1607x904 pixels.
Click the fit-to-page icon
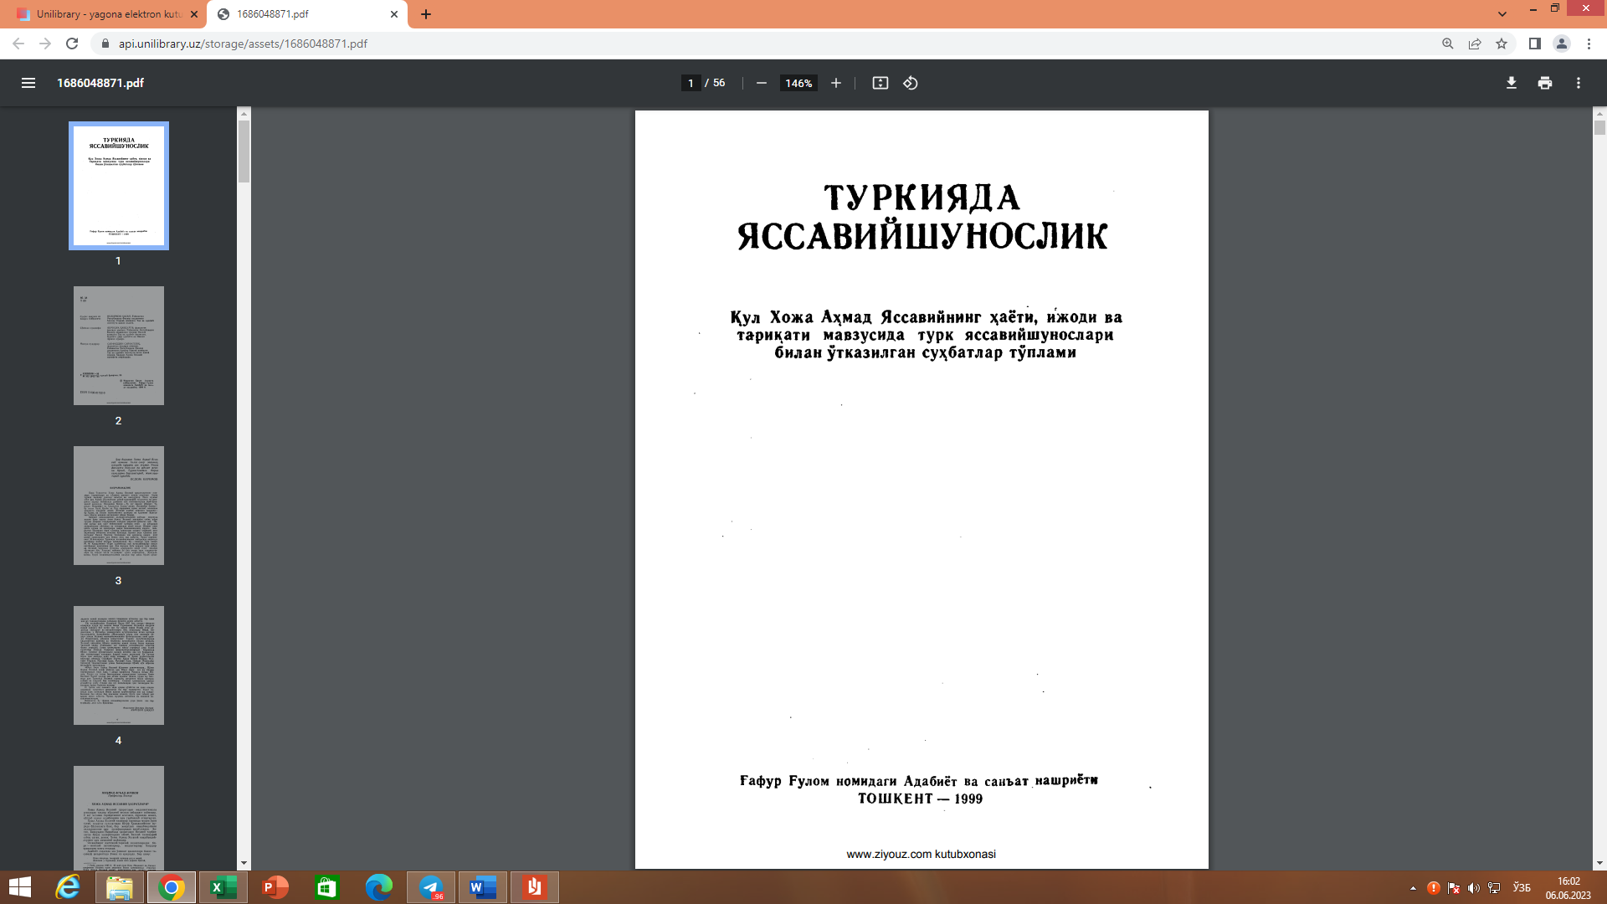[x=881, y=83]
